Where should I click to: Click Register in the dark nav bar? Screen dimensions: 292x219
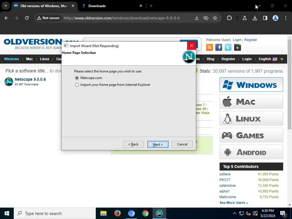point(228,59)
